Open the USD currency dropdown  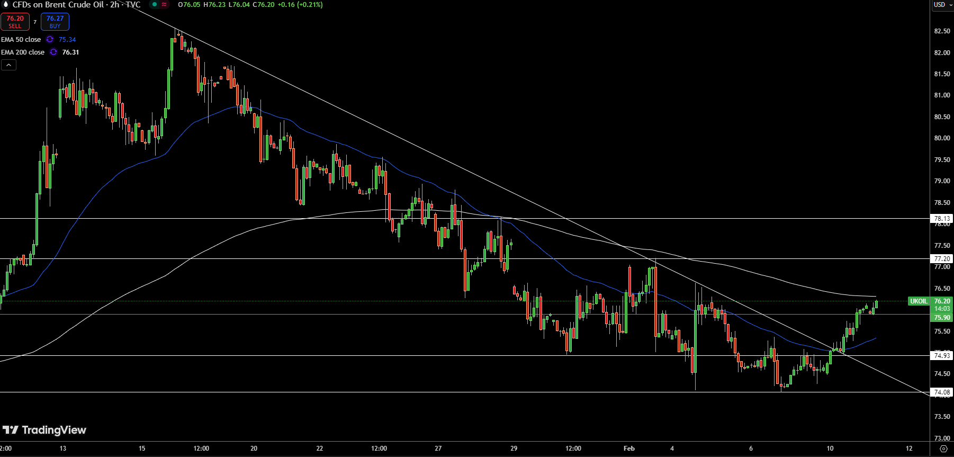click(x=942, y=5)
